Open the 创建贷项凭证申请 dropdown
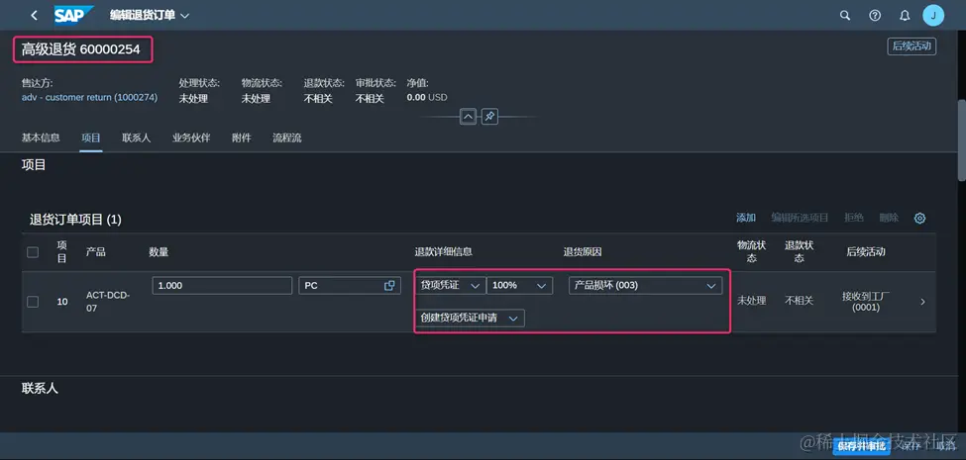Image resolution: width=966 pixels, height=460 pixels. [x=471, y=318]
